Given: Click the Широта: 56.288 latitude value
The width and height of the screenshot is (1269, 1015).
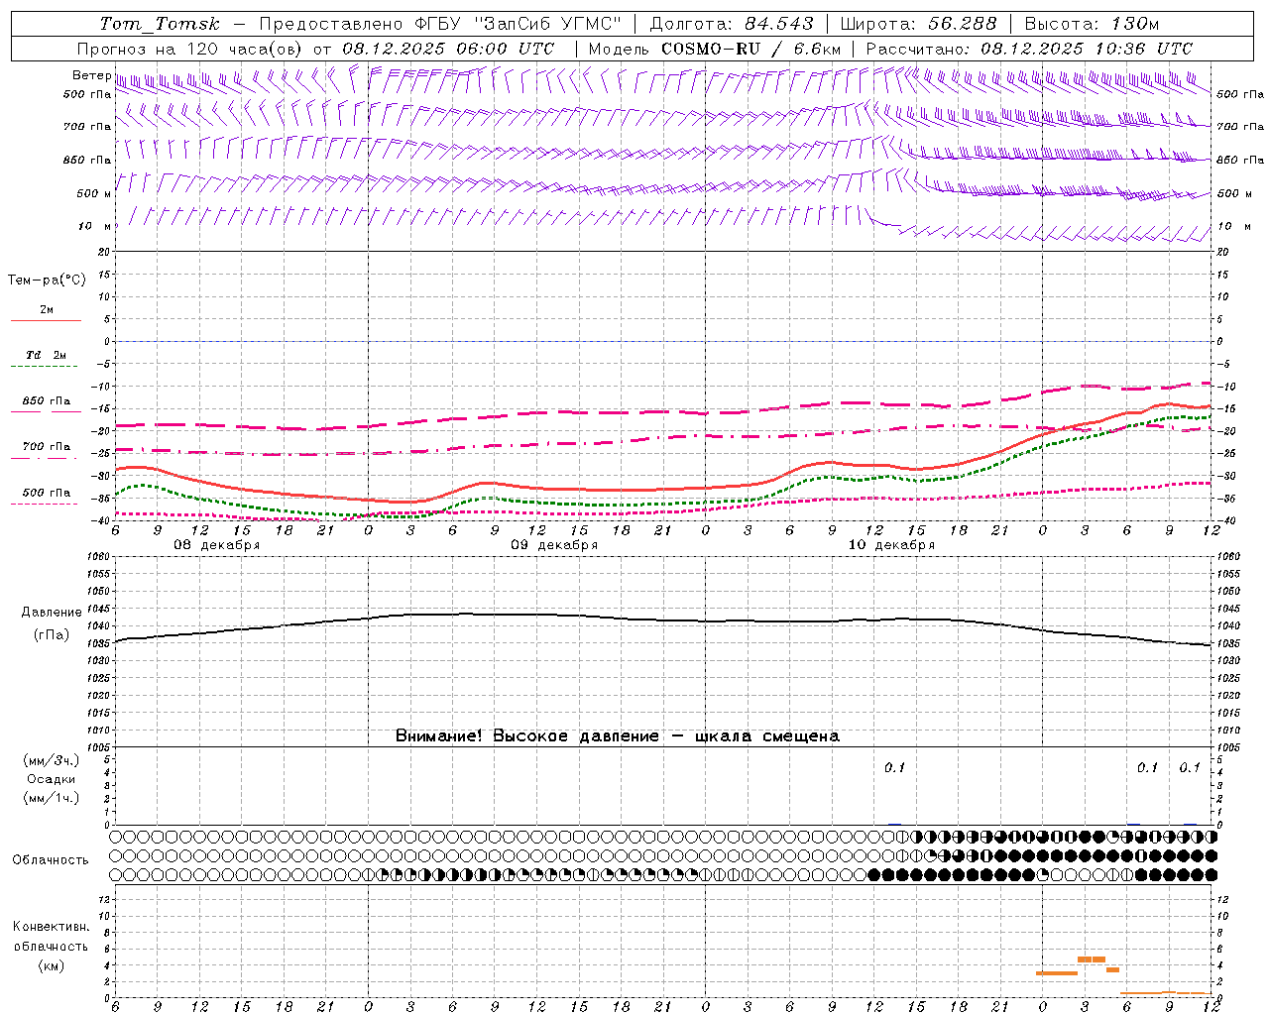Looking at the screenshot, I should click(x=918, y=24).
